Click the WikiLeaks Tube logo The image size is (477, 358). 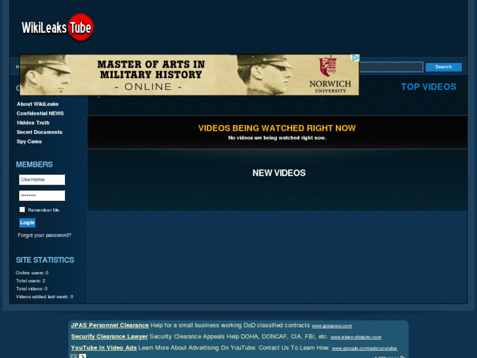[58, 28]
